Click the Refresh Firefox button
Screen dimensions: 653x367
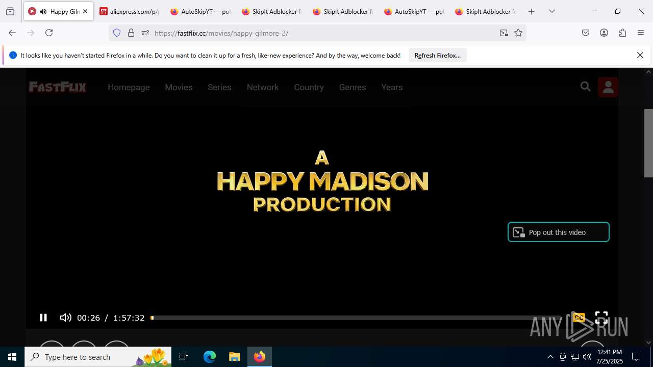coord(438,56)
